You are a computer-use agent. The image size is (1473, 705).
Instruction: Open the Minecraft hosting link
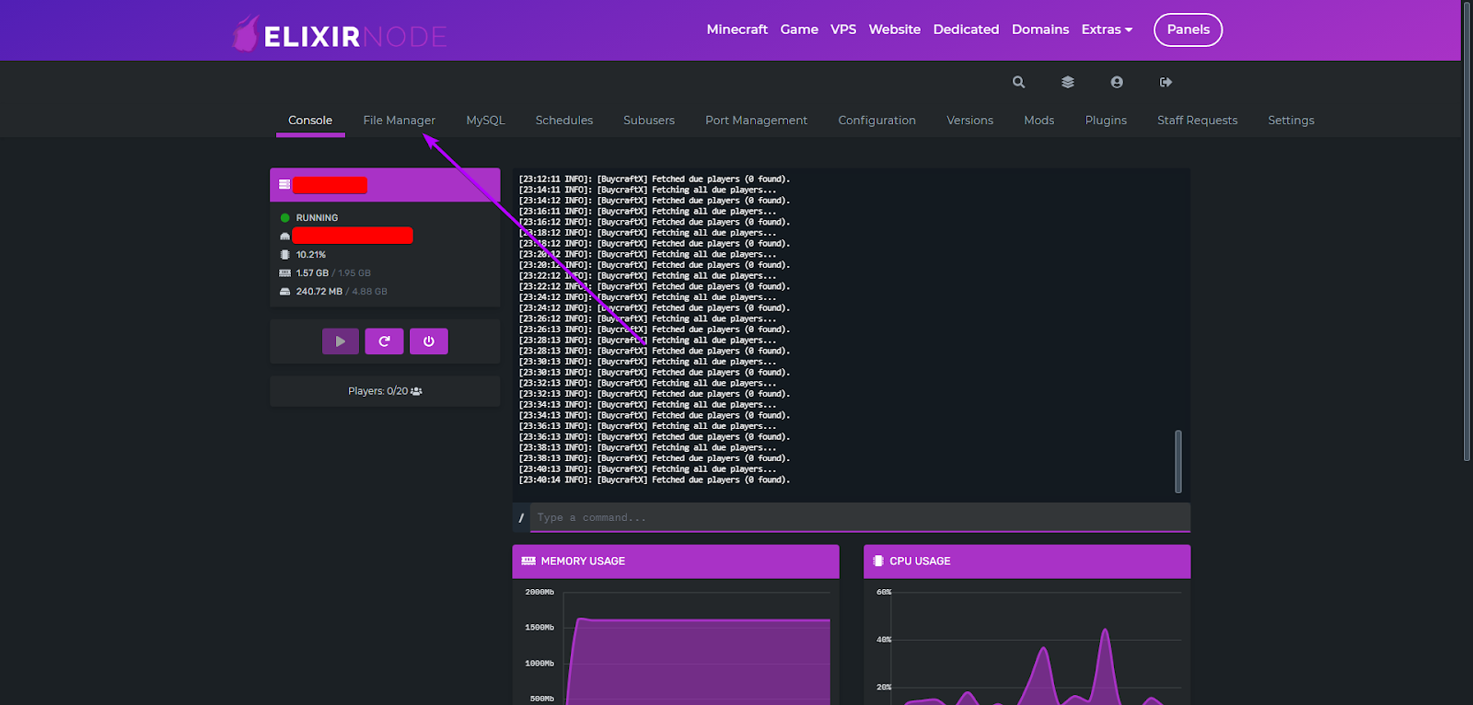[x=737, y=29]
